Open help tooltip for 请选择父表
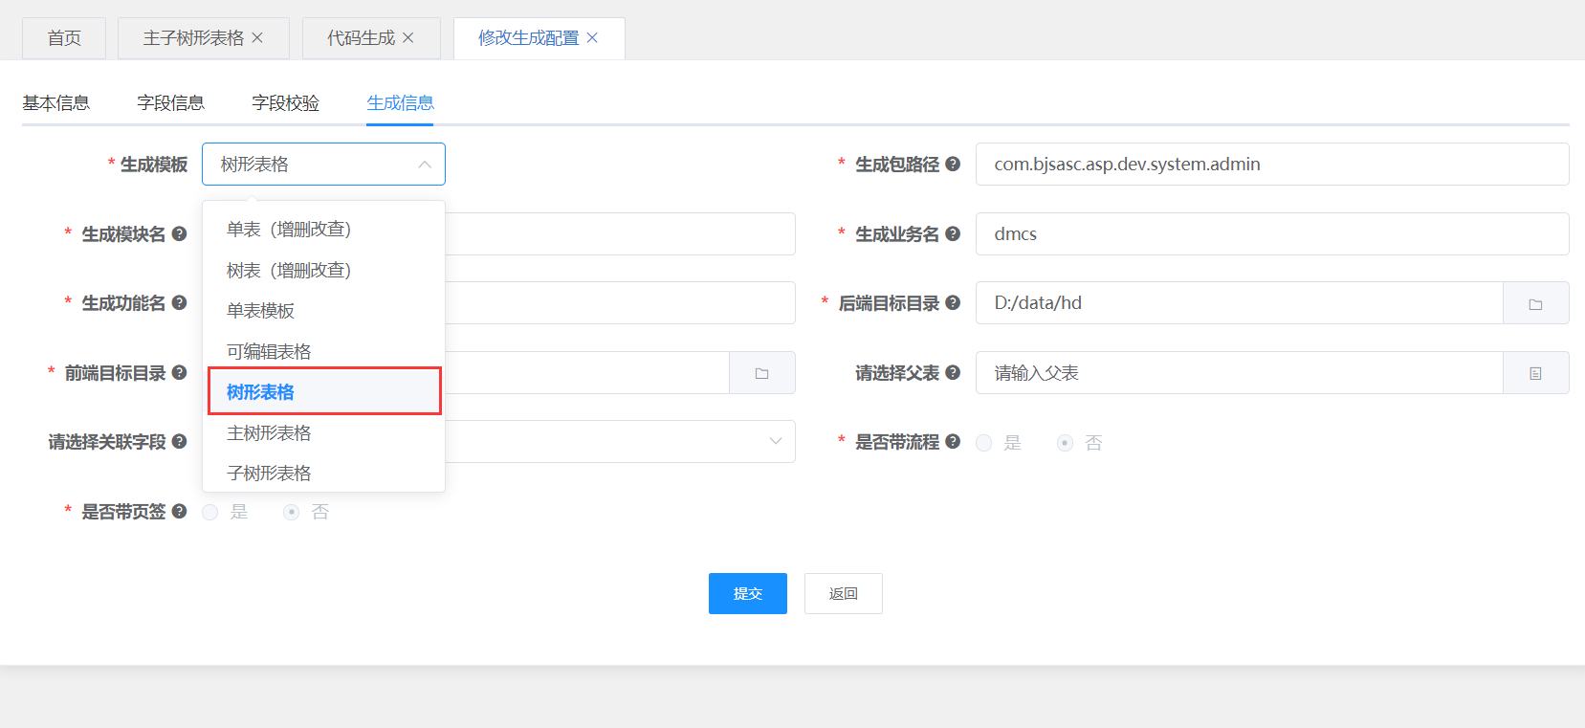 (x=953, y=372)
